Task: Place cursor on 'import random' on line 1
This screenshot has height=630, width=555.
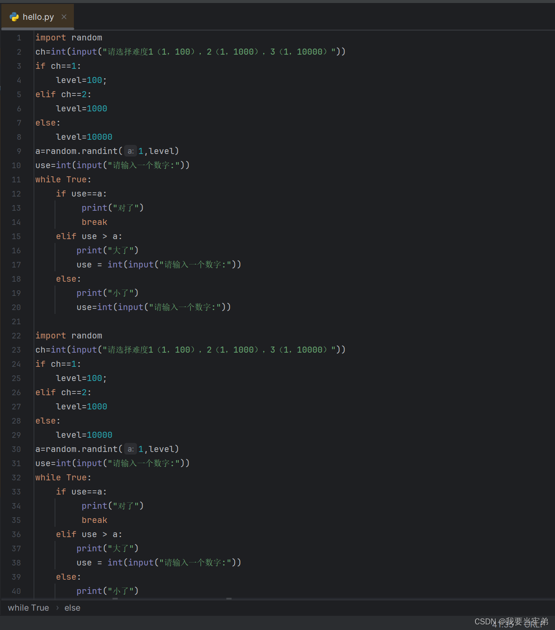Action: click(x=69, y=38)
